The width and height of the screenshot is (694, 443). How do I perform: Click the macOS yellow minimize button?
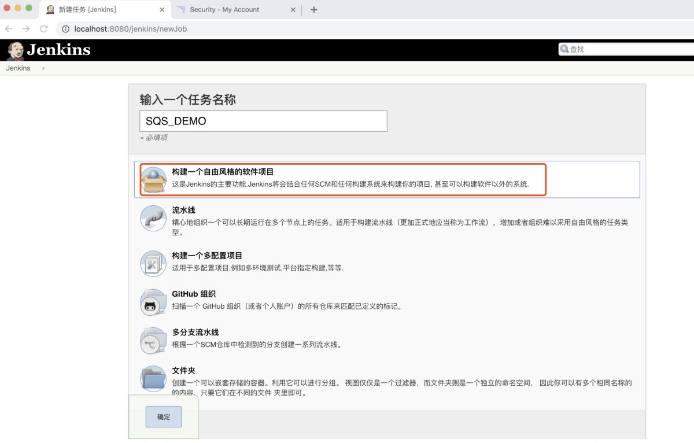(x=18, y=8)
